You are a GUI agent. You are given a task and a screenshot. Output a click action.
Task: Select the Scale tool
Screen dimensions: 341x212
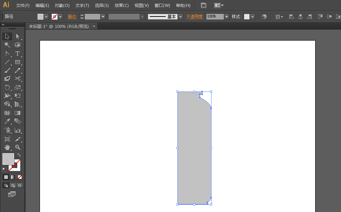pyautogui.click(x=18, y=87)
